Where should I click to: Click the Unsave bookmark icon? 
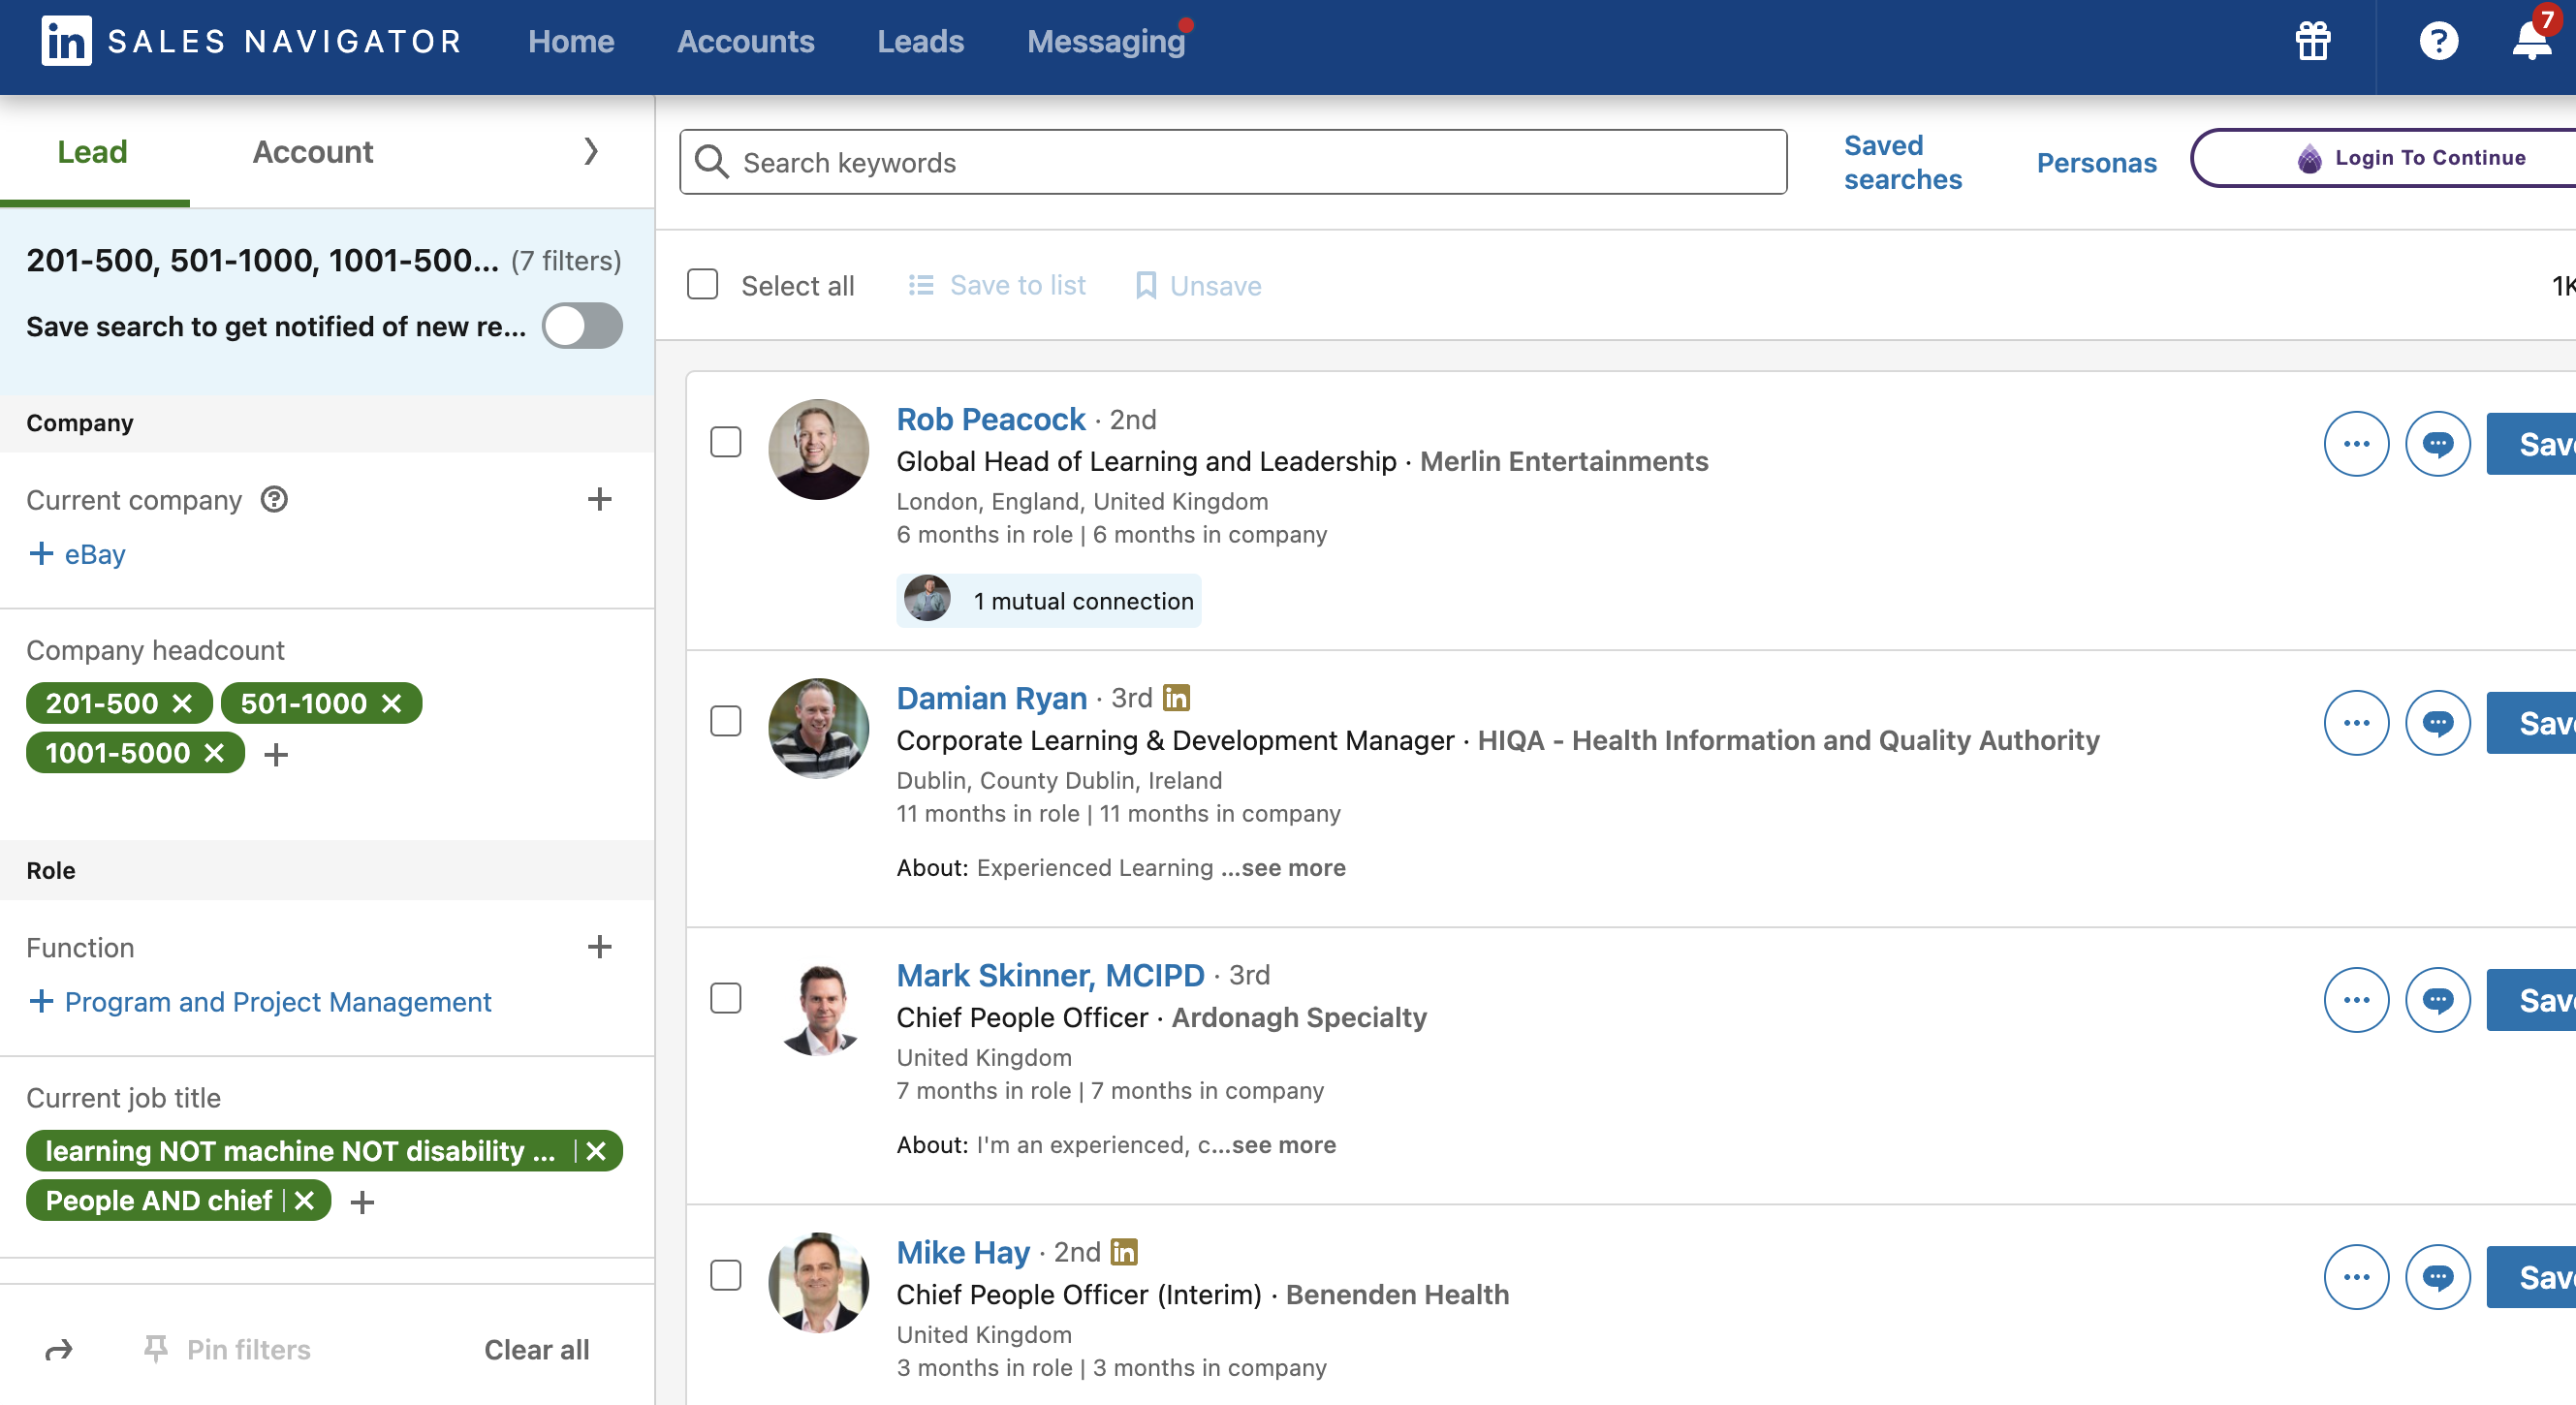pos(1146,285)
